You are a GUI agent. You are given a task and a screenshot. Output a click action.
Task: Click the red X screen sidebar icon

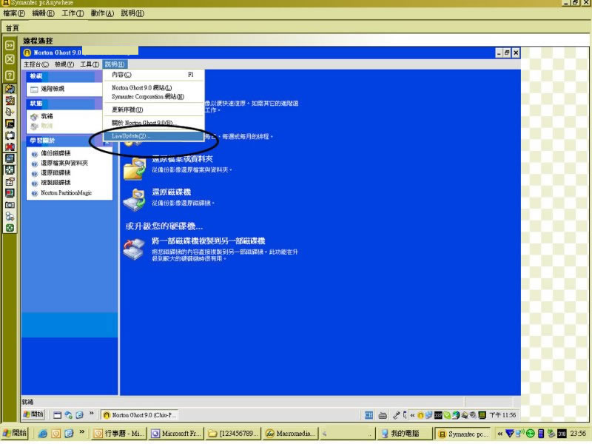point(10,147)
